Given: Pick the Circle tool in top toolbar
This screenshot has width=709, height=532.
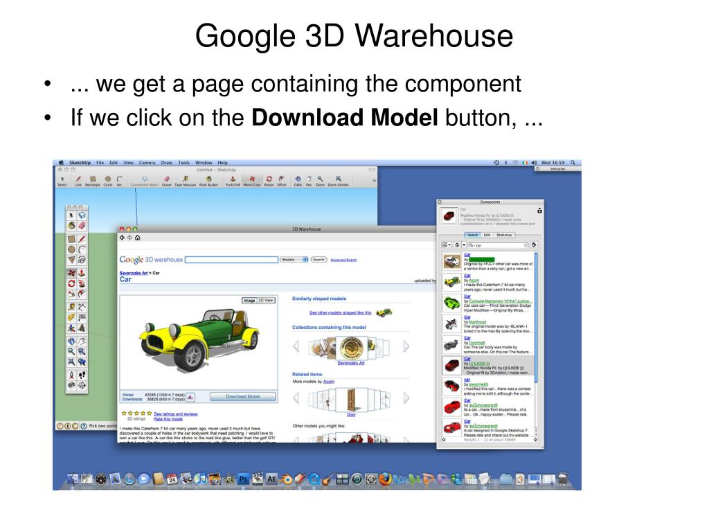Looking at the screenshot, I should 107,181.
